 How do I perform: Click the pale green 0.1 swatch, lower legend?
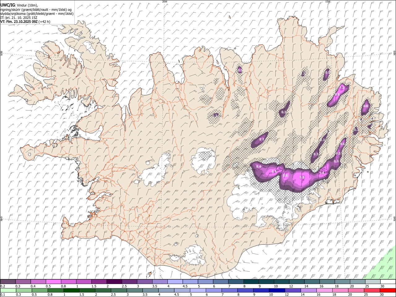pos(8,290)
